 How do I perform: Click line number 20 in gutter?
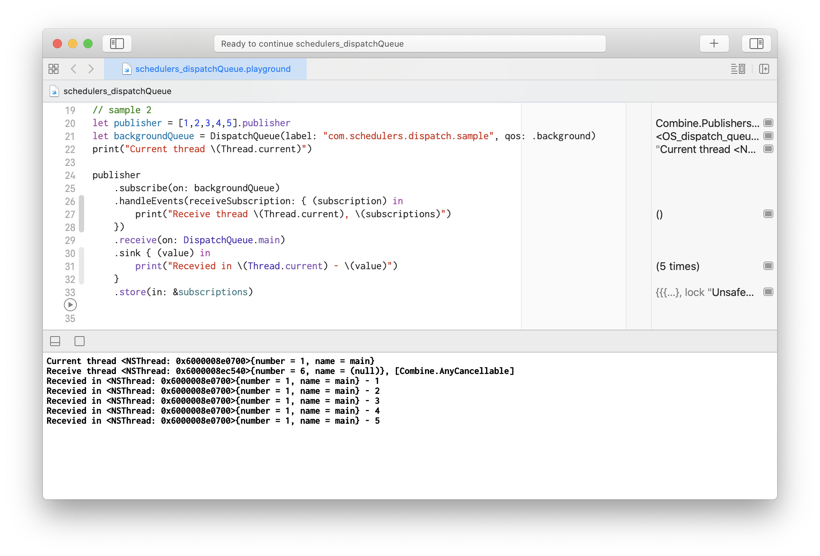pos(70,123)
